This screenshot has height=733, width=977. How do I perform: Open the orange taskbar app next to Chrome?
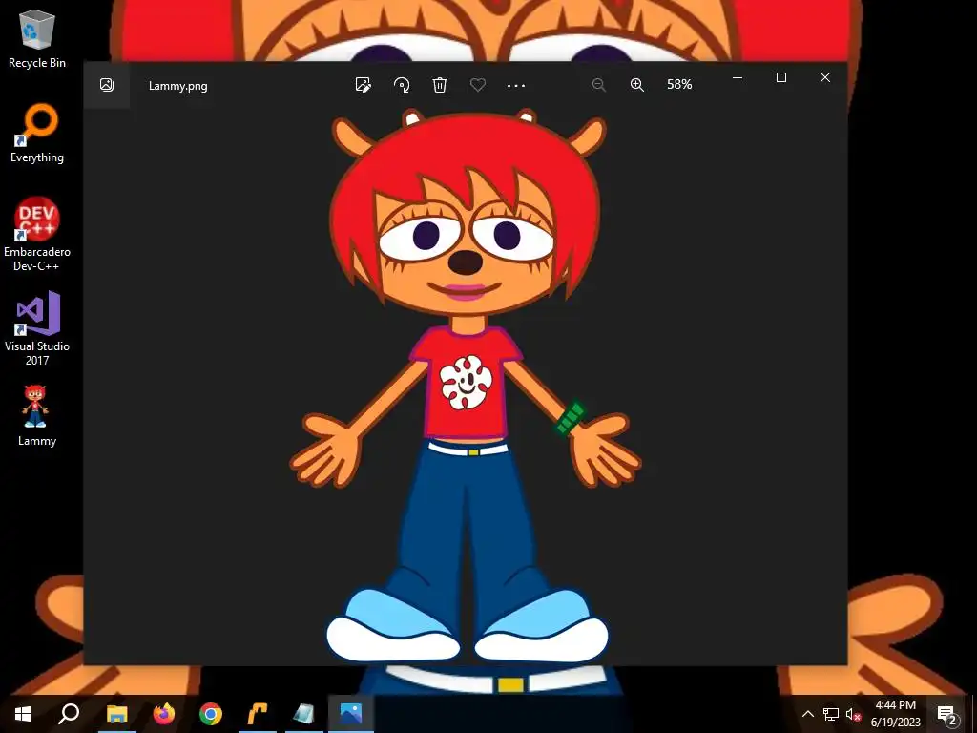click(x=258, y=714)
